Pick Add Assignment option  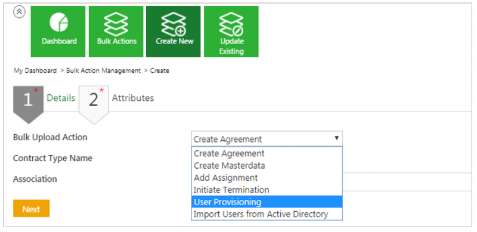click(267, 178)
